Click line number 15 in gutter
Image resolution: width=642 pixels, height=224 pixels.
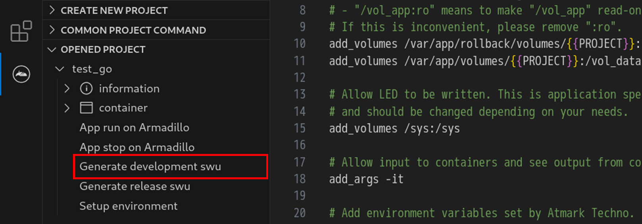(x=300, y=128)
